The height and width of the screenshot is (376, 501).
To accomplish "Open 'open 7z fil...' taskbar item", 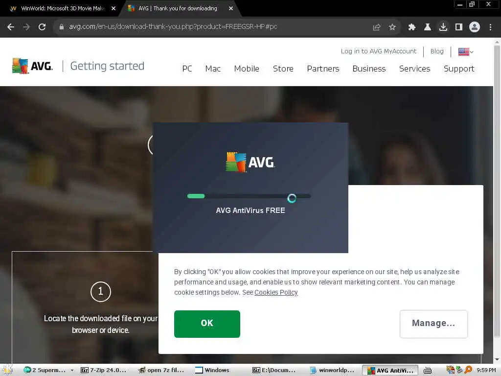I will coord(161,370).
